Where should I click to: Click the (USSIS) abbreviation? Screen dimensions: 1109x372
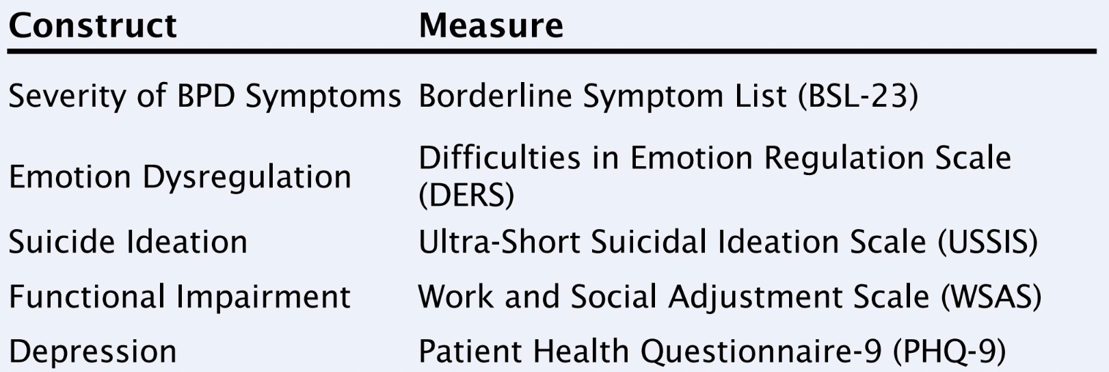click(x=989, y=242)
